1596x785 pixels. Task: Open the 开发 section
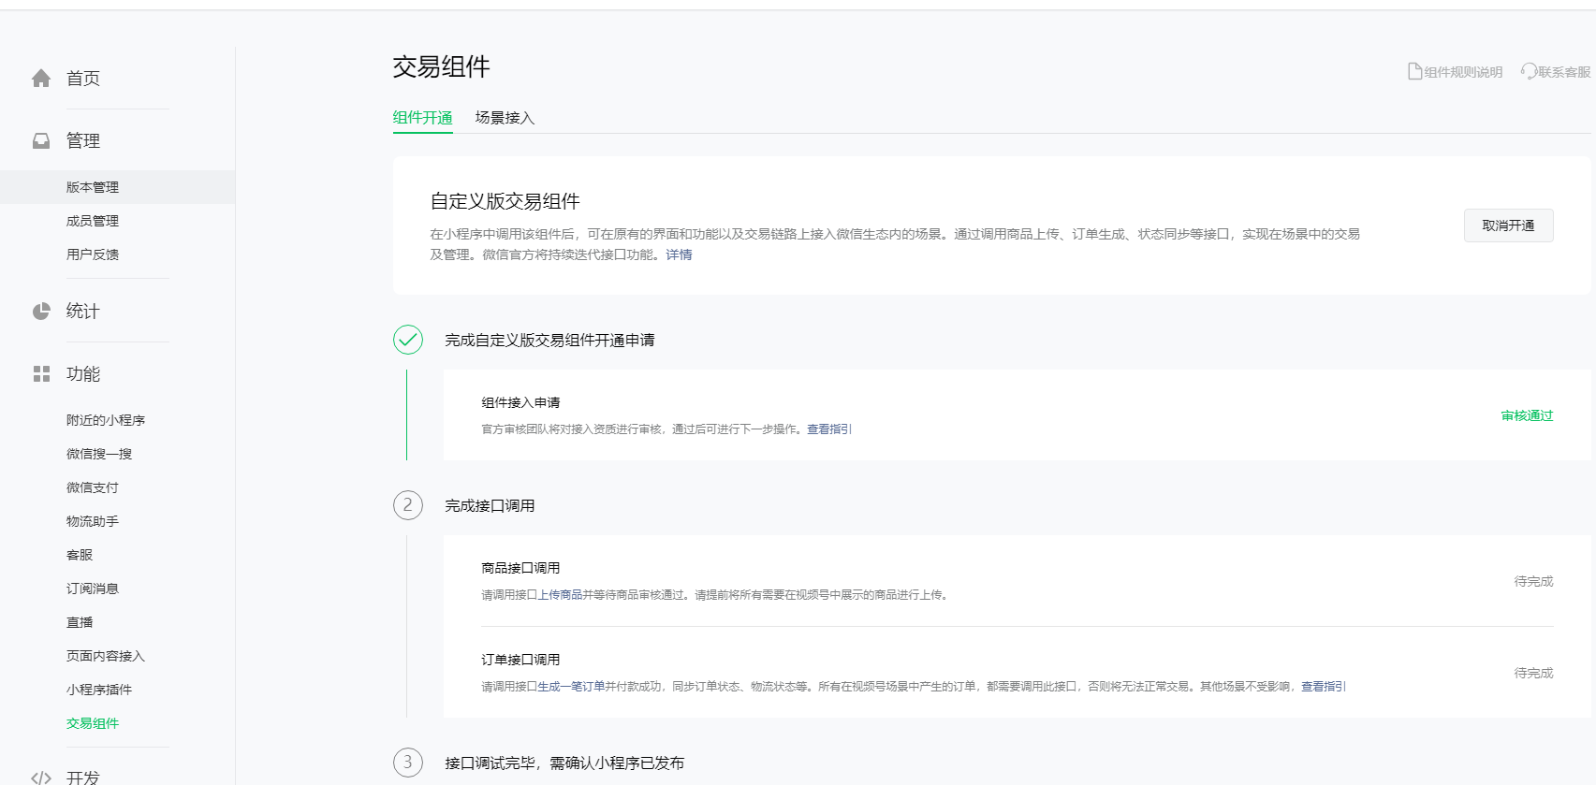[x=83, y=778]
